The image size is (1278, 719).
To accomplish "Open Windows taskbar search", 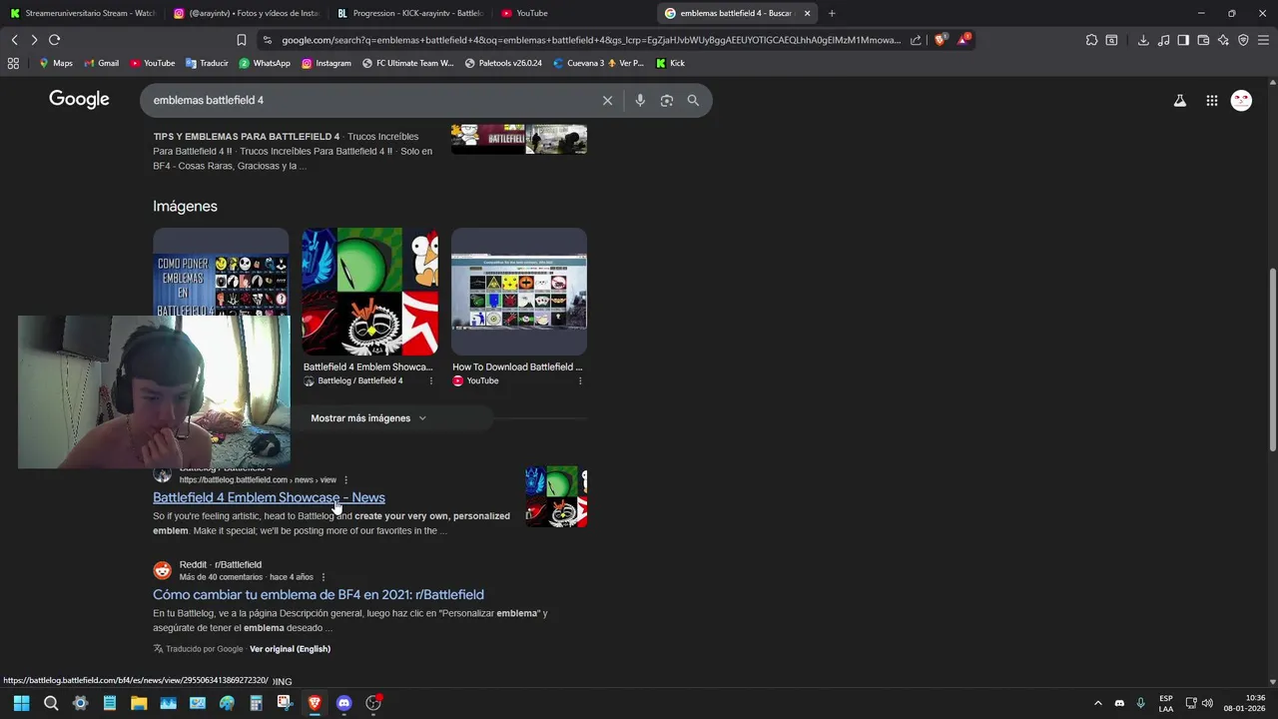I will pyautogui.click(x=51, y=703).
